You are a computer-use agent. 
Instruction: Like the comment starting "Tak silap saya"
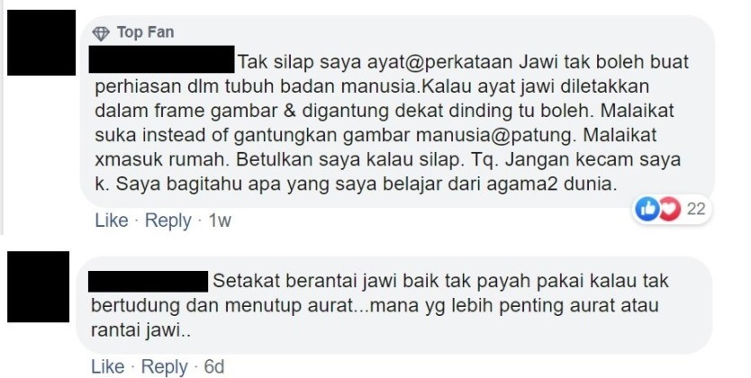(112, 220)
